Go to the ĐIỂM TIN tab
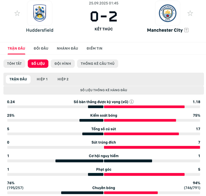 [x=95, y=48]
